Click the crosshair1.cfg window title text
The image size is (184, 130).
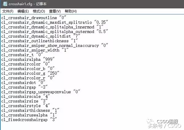click(28, 4)
